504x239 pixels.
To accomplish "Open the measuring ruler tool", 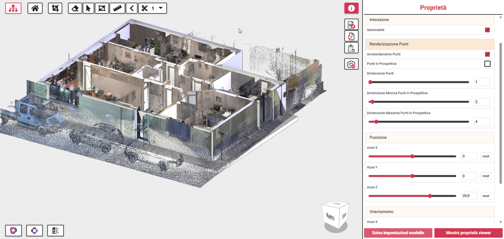I will (102, 8).
